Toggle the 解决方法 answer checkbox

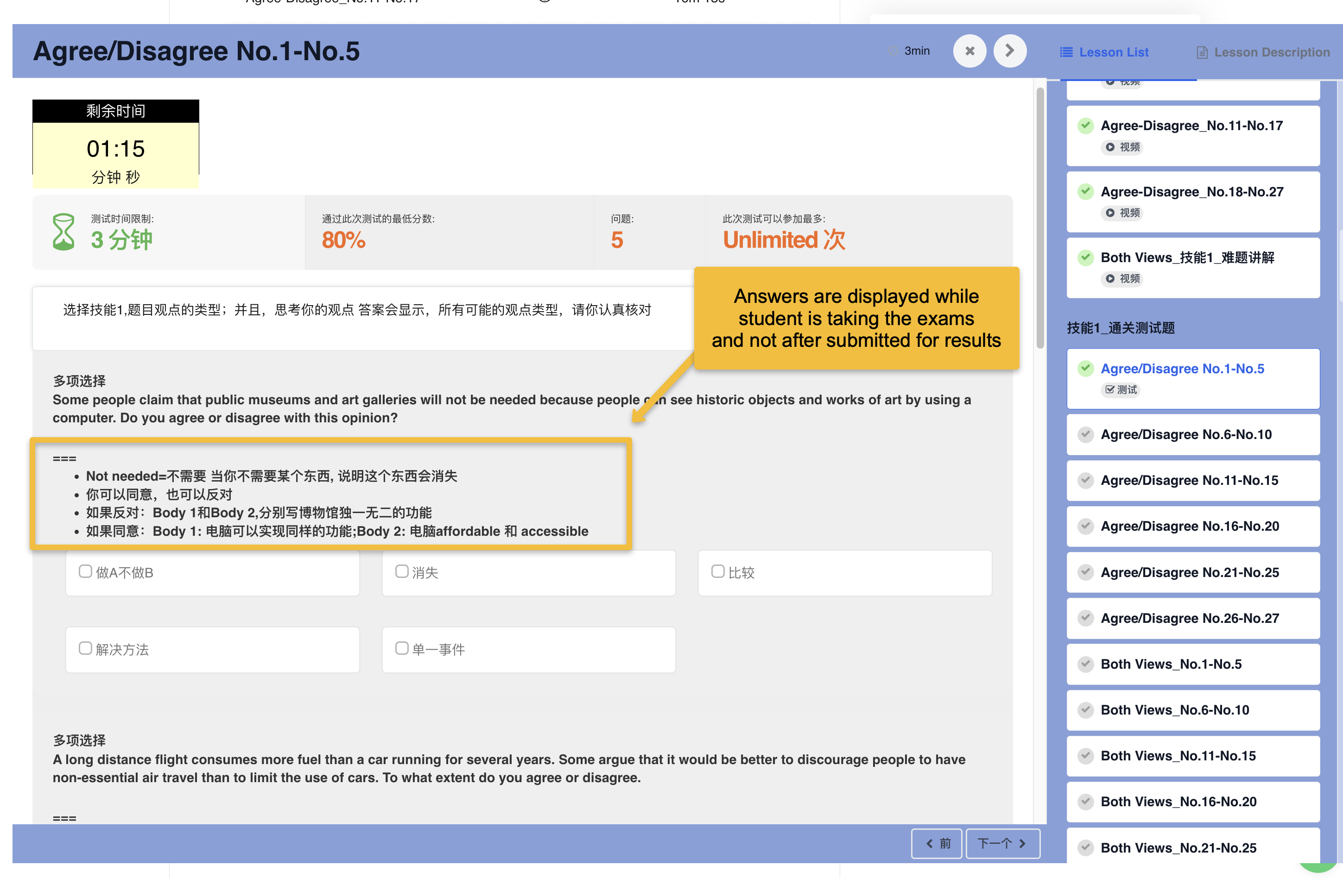(x=85, y=648)
